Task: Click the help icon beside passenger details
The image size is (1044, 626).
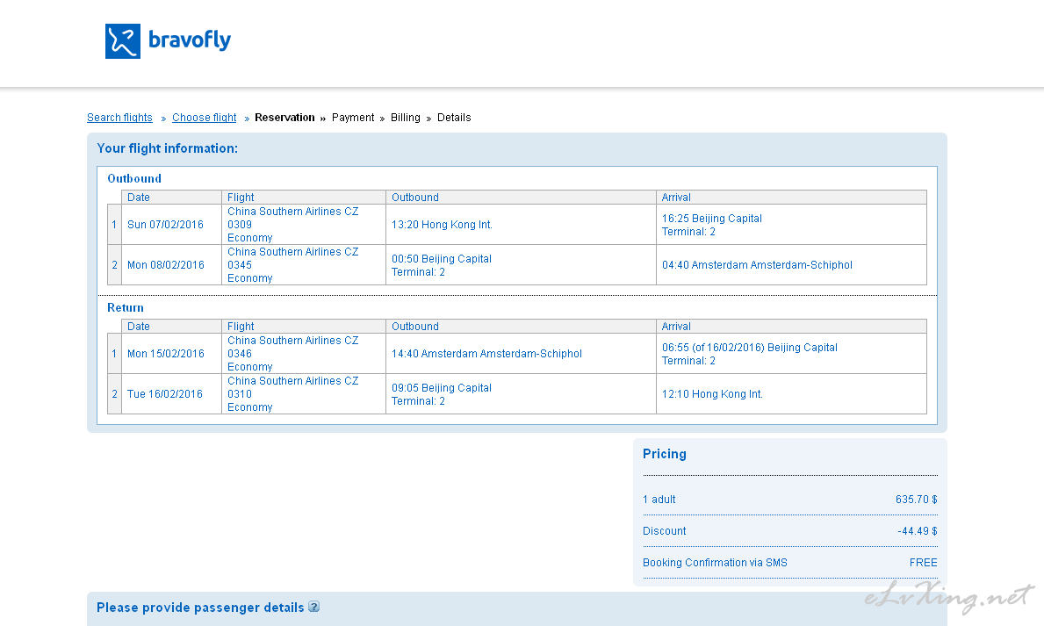Action: pyautogui.click(x=314, y=607)
